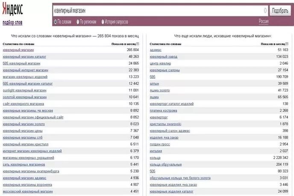This screenshot has height=196, width=294.
Task: Click the '585 ювелирный магазин' keyword
Action: [x=21, y=63]
